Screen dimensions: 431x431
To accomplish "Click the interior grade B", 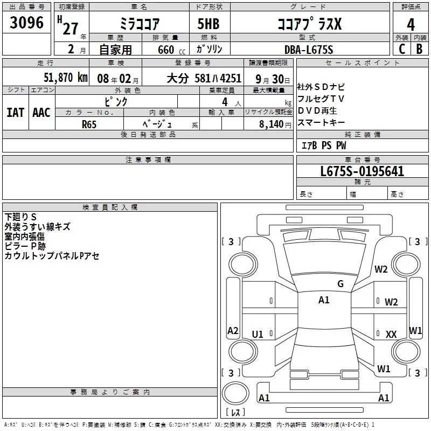I will coord(419,49).
